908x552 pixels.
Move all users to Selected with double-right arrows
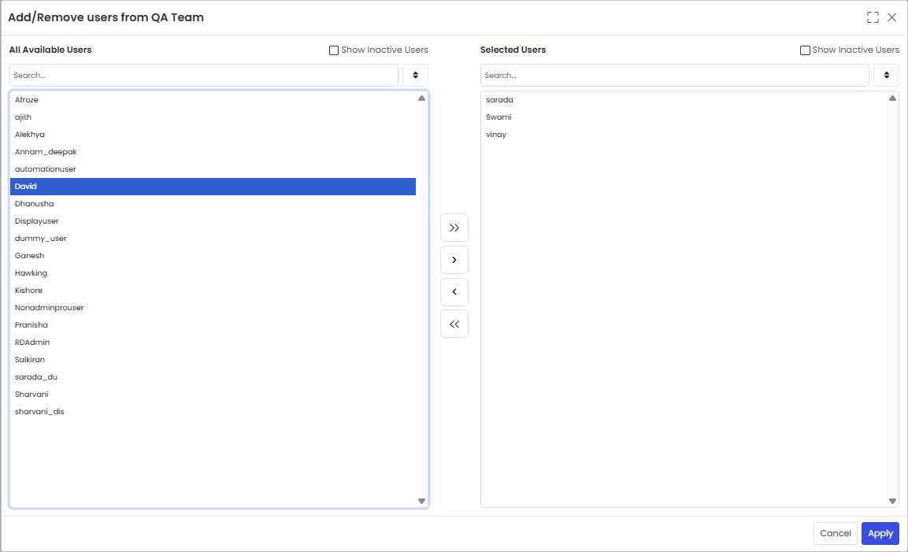pos(454,228)
